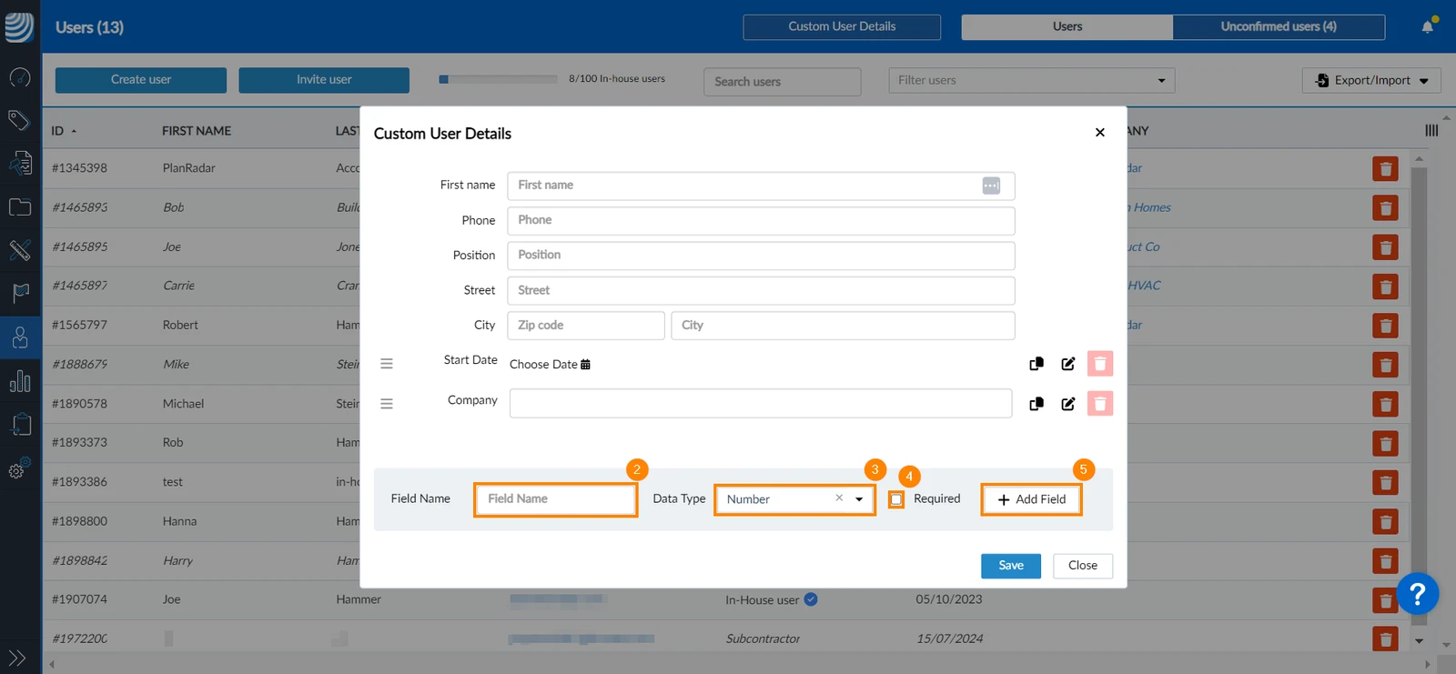Save the custom user details
The image size is (1456, 674).
click(x=1010, y=566)
